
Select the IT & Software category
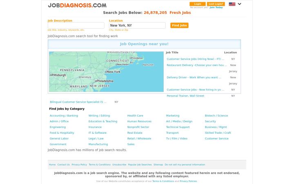[97, 133]
